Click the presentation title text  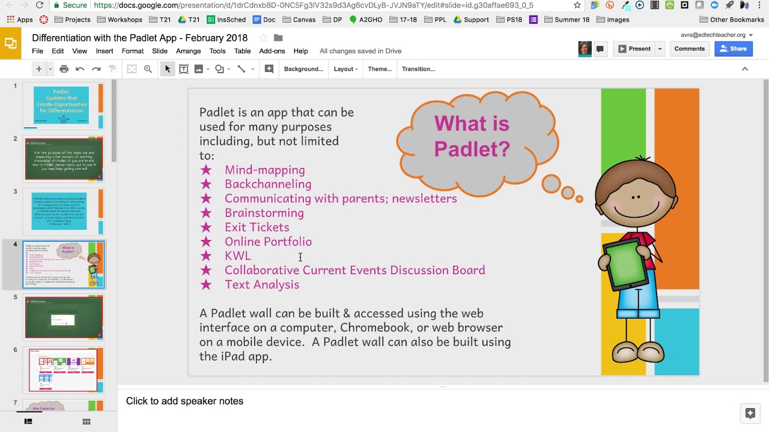point(139,38)
